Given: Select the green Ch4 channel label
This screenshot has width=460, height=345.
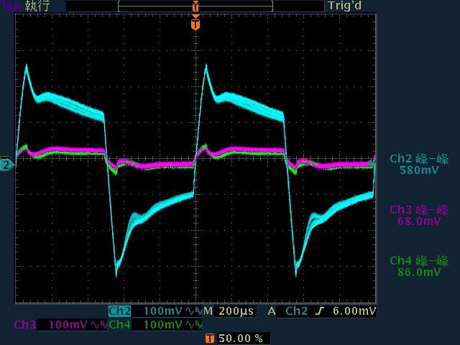Looking at the screenshot, I should coord(120,325).
